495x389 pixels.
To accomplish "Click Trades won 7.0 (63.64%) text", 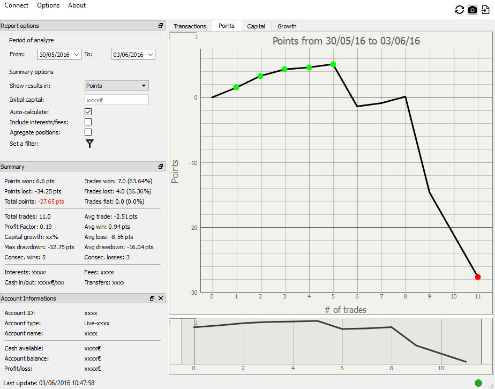I will click(118, 181).
